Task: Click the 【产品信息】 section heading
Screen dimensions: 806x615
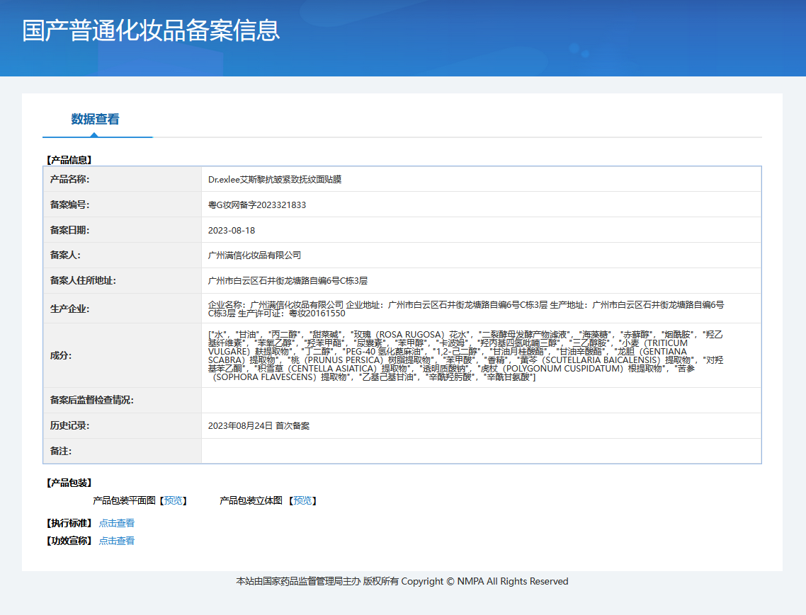Action: pos(69,161)
